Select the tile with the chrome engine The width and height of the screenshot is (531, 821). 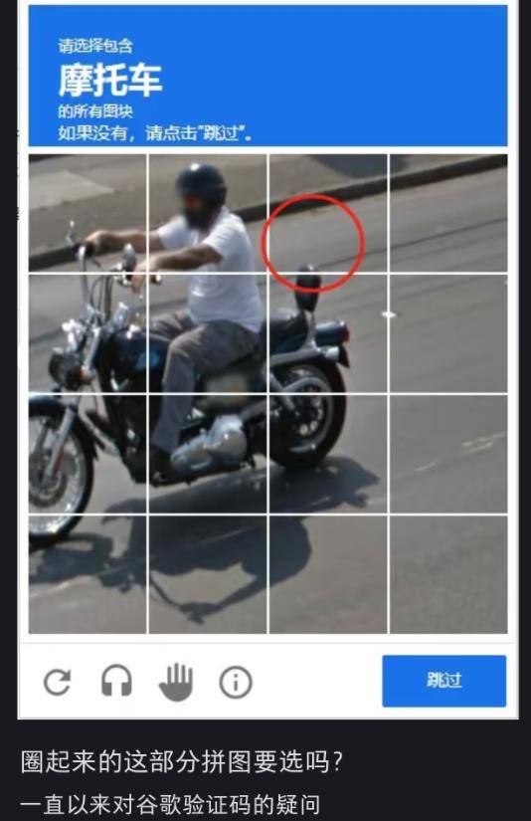[208, 454]
